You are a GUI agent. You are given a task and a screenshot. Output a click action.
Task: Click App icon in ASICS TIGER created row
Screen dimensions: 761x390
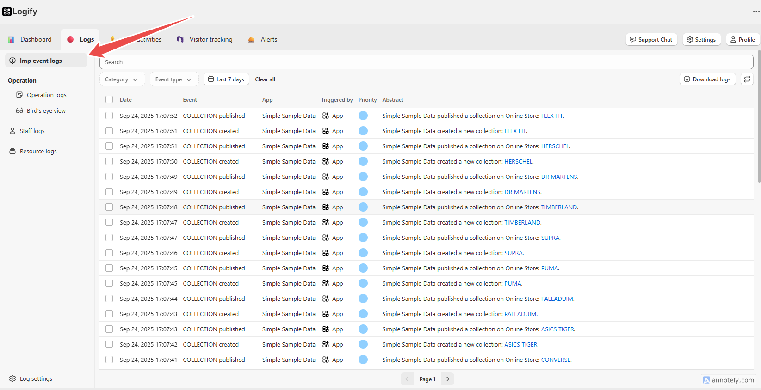[326, 344]
